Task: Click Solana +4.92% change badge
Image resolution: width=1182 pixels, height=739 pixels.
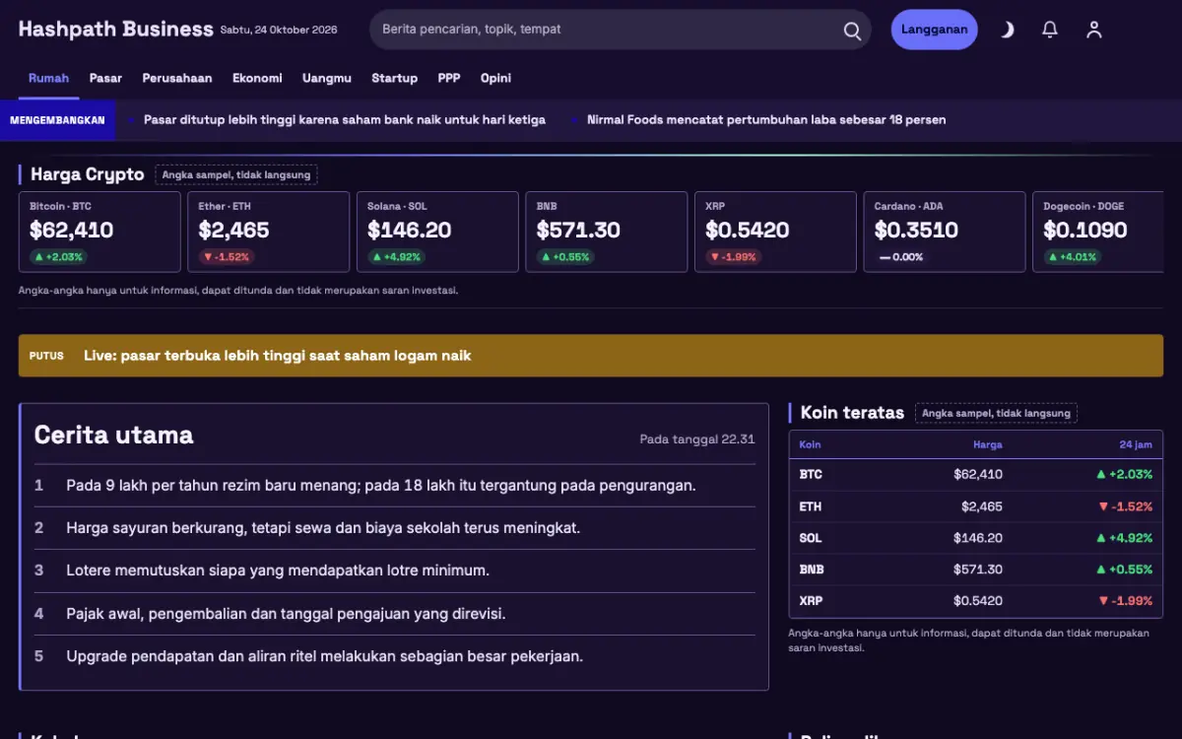Action: click(x=396, y=257)
